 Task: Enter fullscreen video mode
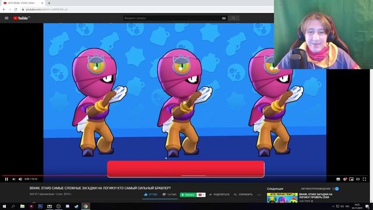(x=364, y=179)
